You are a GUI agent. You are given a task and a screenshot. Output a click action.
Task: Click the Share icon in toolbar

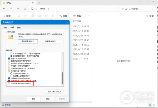[46, 16]
